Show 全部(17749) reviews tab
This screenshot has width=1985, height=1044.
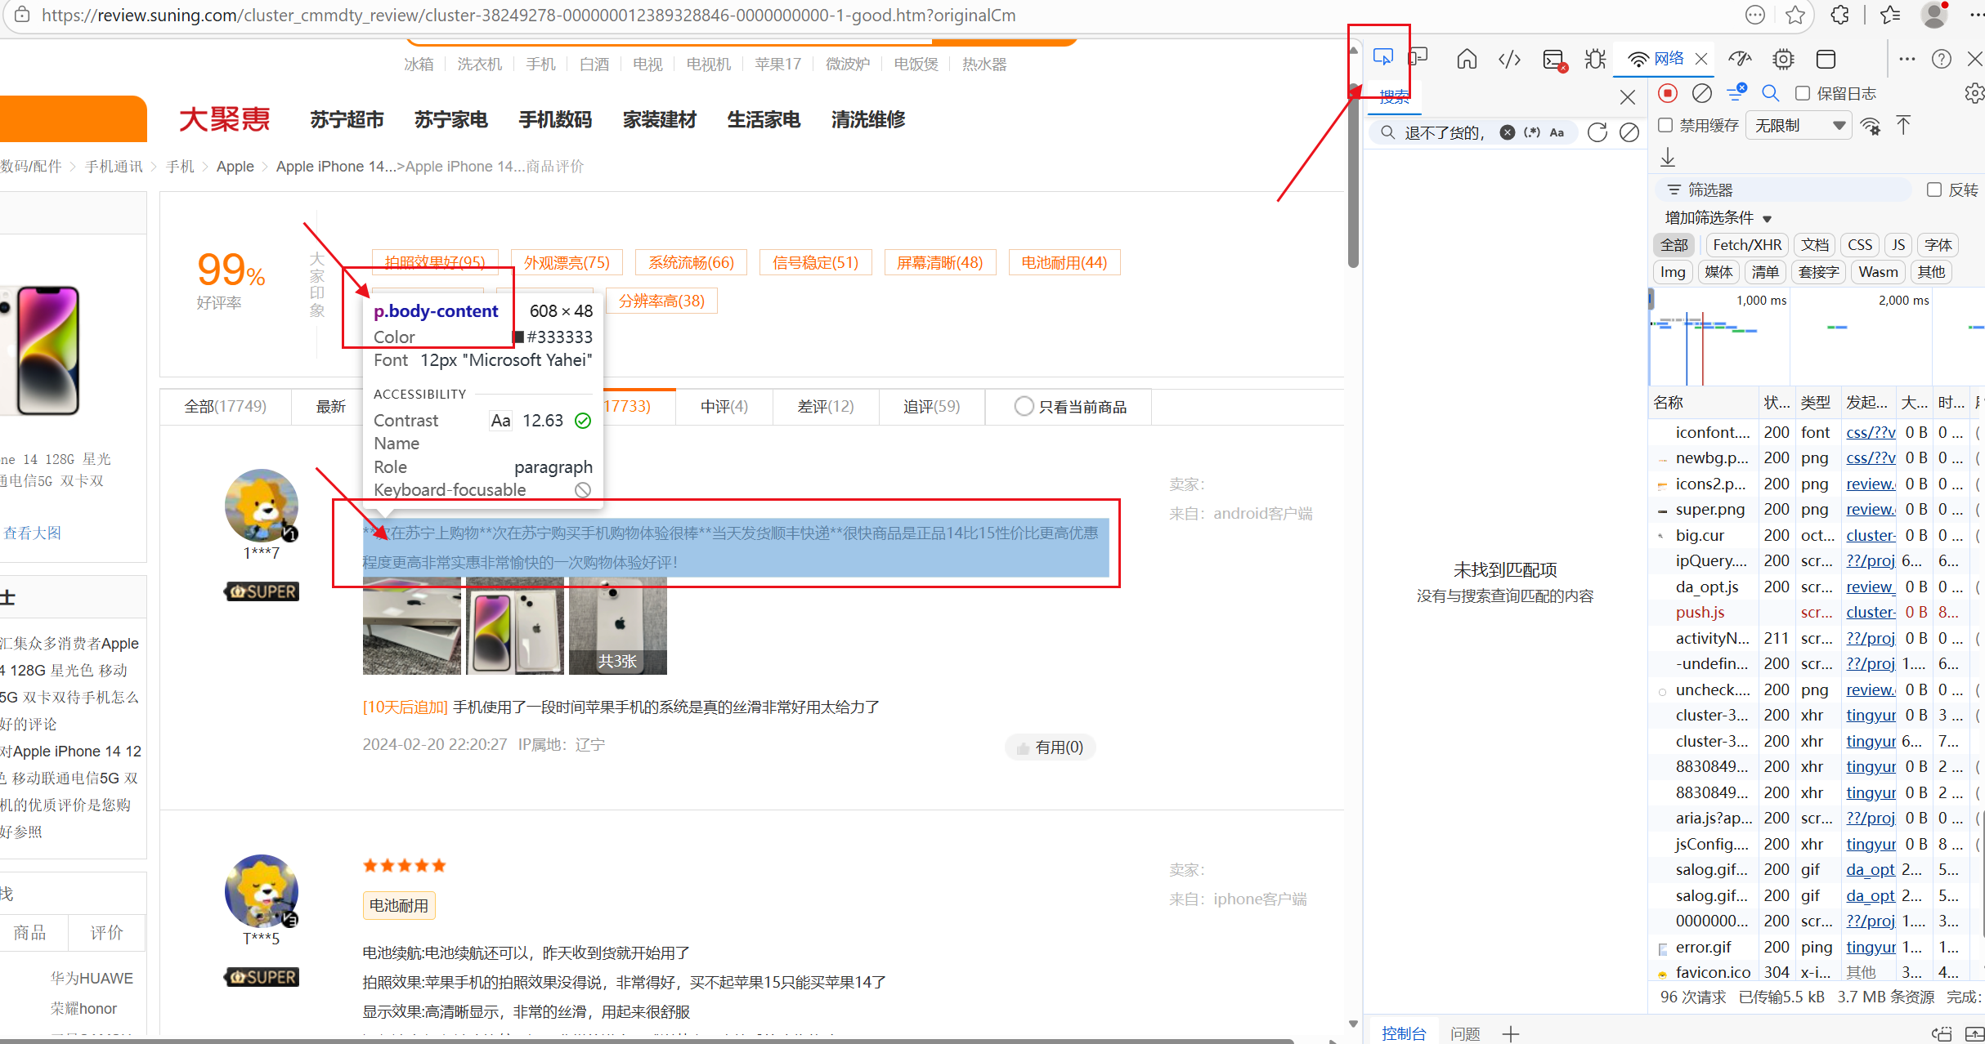[226, 406]
